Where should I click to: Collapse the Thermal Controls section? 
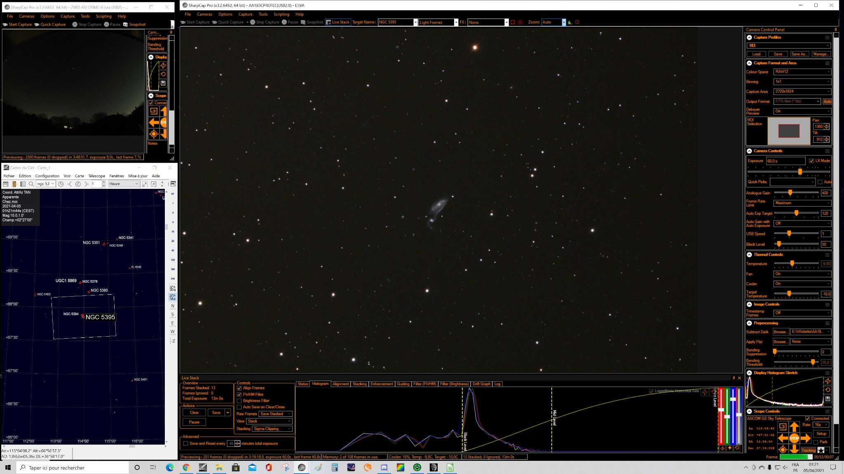749,255
